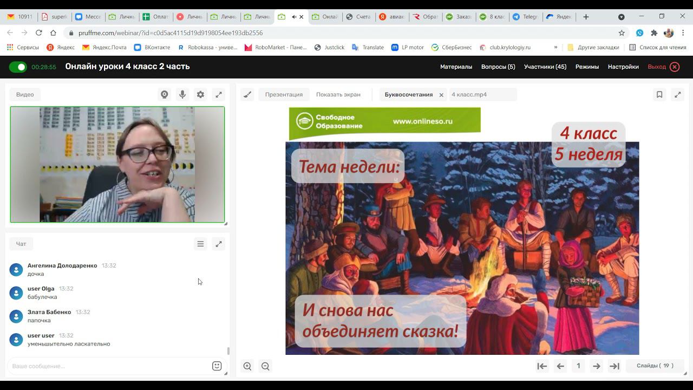The width and height of the screenshot is (693, 390).
Task: Open the Translate bookmark
Action: click(x=368, y=48)
